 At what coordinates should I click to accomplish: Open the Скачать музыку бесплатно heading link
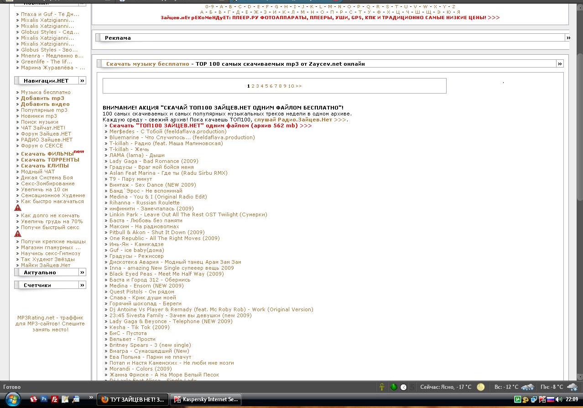(147, 64)
